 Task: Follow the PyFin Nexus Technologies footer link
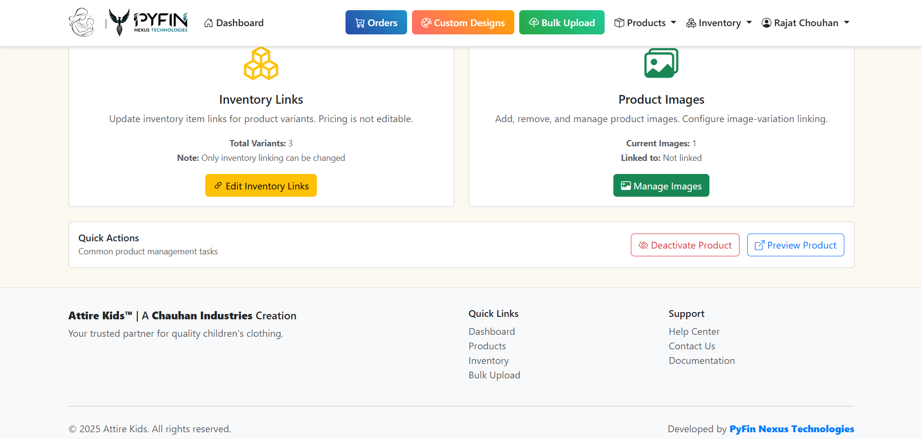[791, 429]
